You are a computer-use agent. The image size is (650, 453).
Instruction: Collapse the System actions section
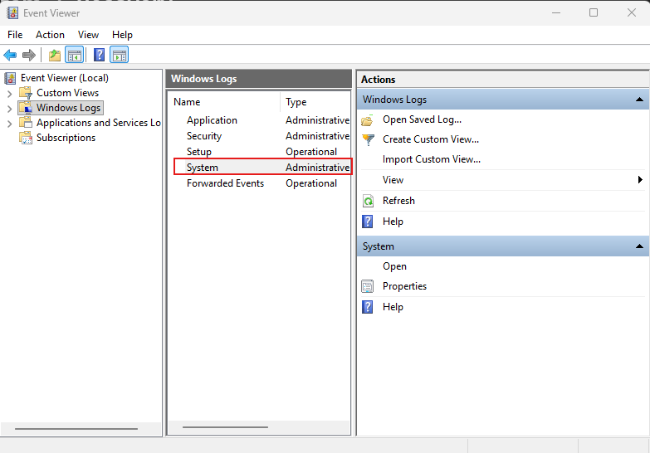pyautogui.click(x=639, y=246)
